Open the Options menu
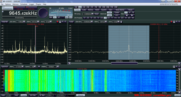Image resolution: width=181 pixels, height=97 pixels. click(8, 4)
